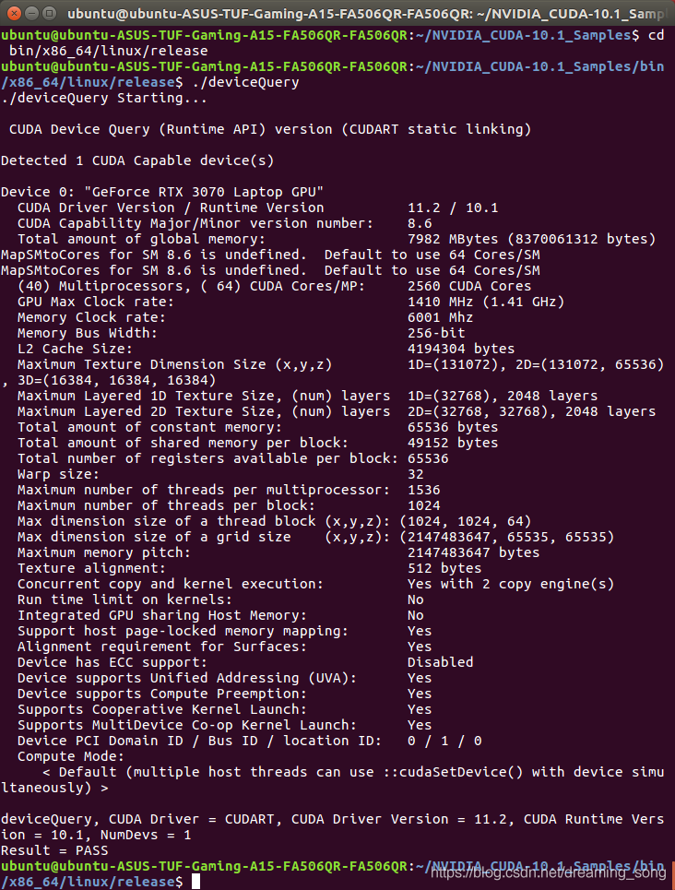The height and width of the screenshot is (890, 675).
Task: Click the "Compute Mode:" label
Action: click(x=71, y=756)
